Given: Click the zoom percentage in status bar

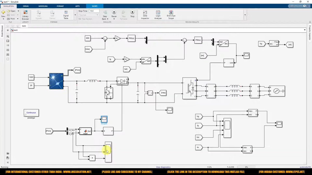Looking at the screenshot, I should [x=209, y=167].
